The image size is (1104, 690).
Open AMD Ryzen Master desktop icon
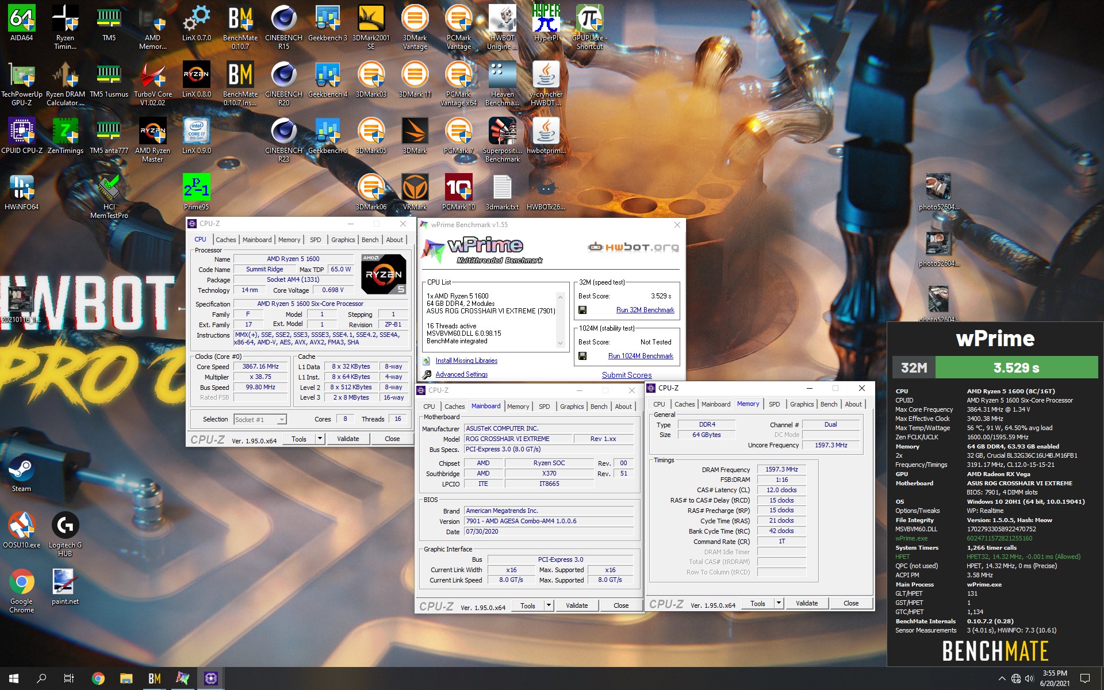click(152, 140)
